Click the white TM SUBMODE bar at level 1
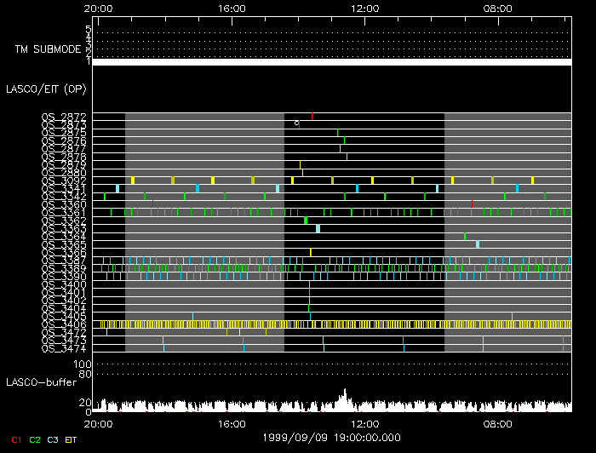 [x=332, y=62]
